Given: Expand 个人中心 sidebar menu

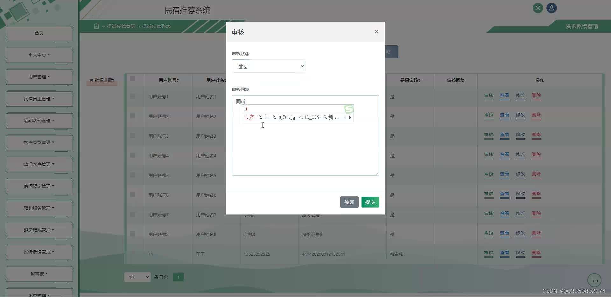Looking at the screenshot, I should tap(39, 55).
